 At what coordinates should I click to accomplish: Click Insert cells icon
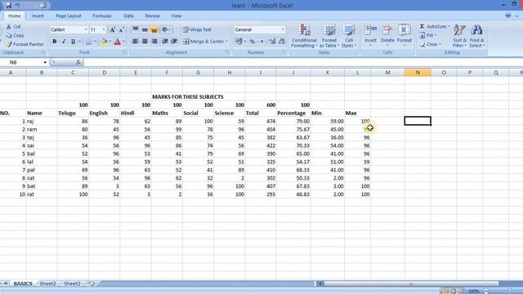click(x=370, y=29)
